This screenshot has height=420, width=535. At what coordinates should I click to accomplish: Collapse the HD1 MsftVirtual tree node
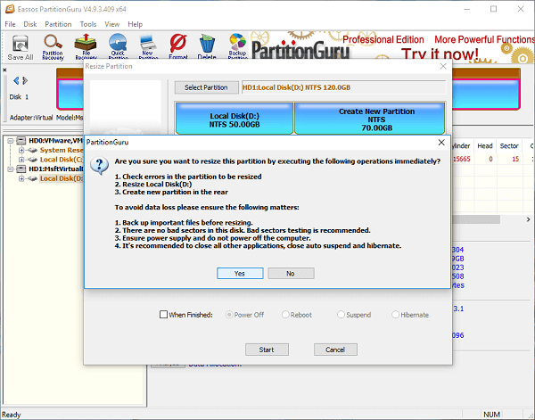[11, 169]
